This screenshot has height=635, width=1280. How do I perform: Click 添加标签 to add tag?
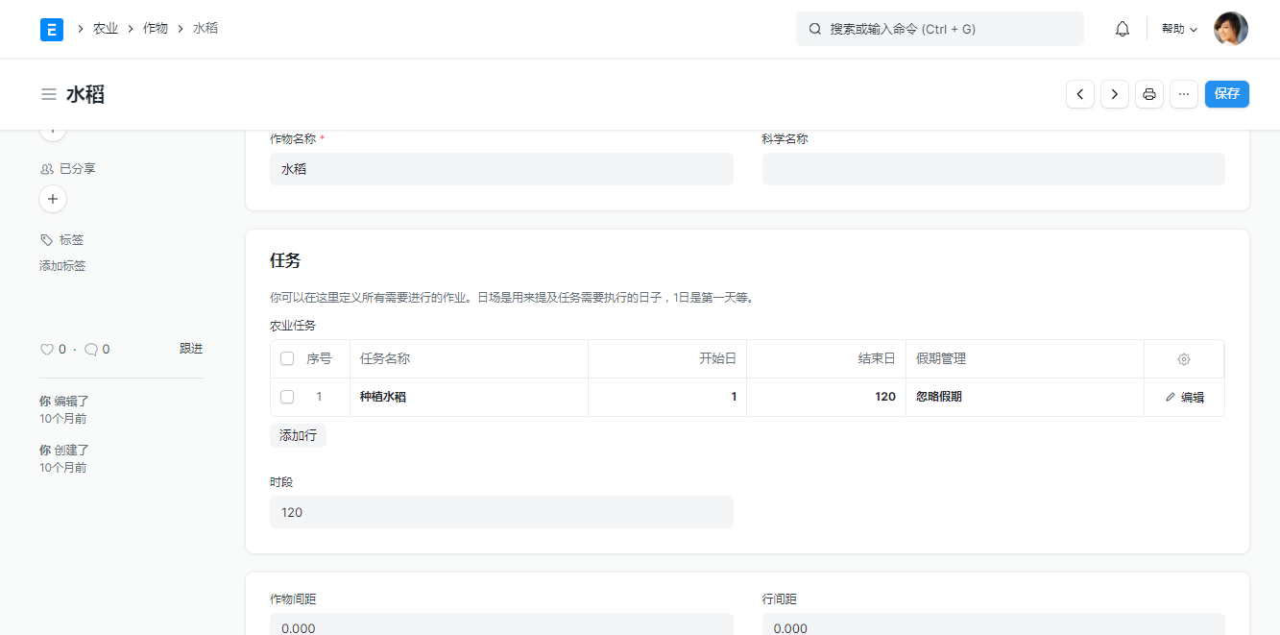[x=62, y=266]
